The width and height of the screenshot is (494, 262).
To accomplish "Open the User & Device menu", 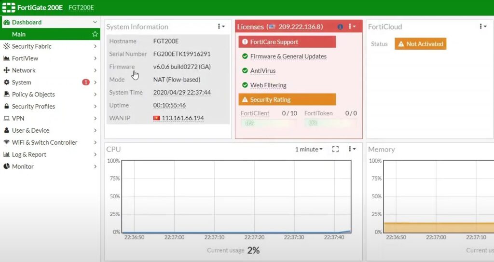I will (x=50, y=130).
